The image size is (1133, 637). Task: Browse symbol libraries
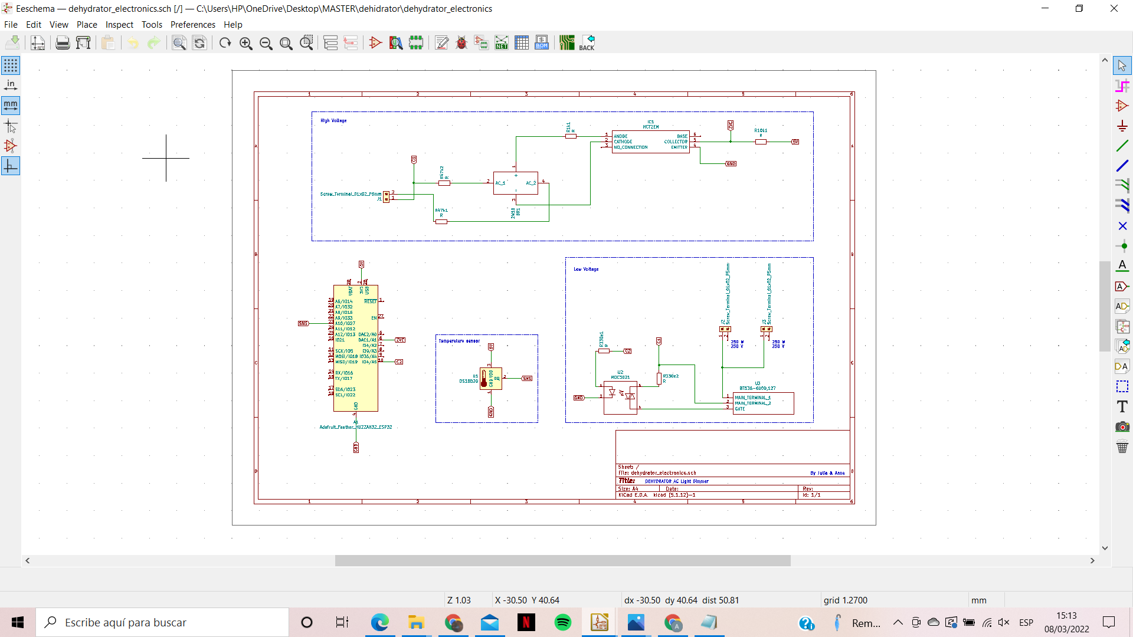[x=396, y=42]
